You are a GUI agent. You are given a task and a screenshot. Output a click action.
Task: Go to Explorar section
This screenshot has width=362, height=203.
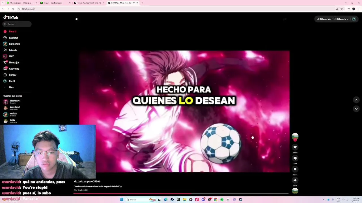point(11,38)
